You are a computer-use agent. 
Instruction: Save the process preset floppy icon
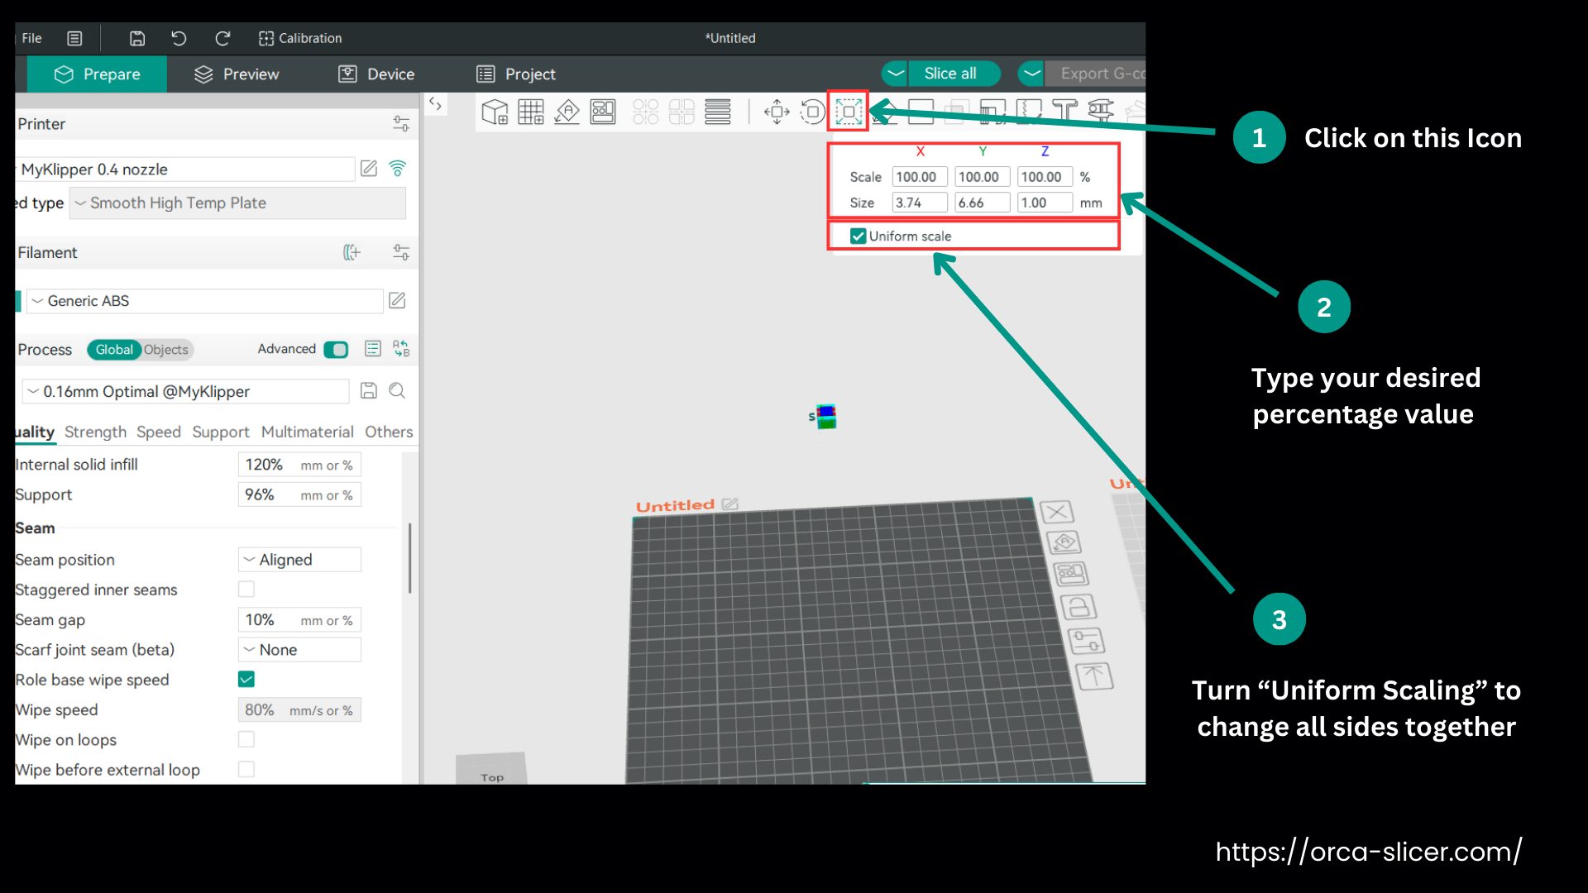[x=369, y=390]
